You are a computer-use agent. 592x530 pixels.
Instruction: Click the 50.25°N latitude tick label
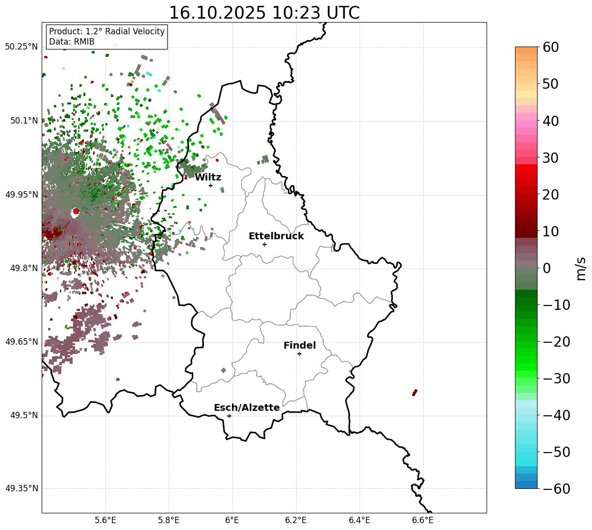[22, 47]
